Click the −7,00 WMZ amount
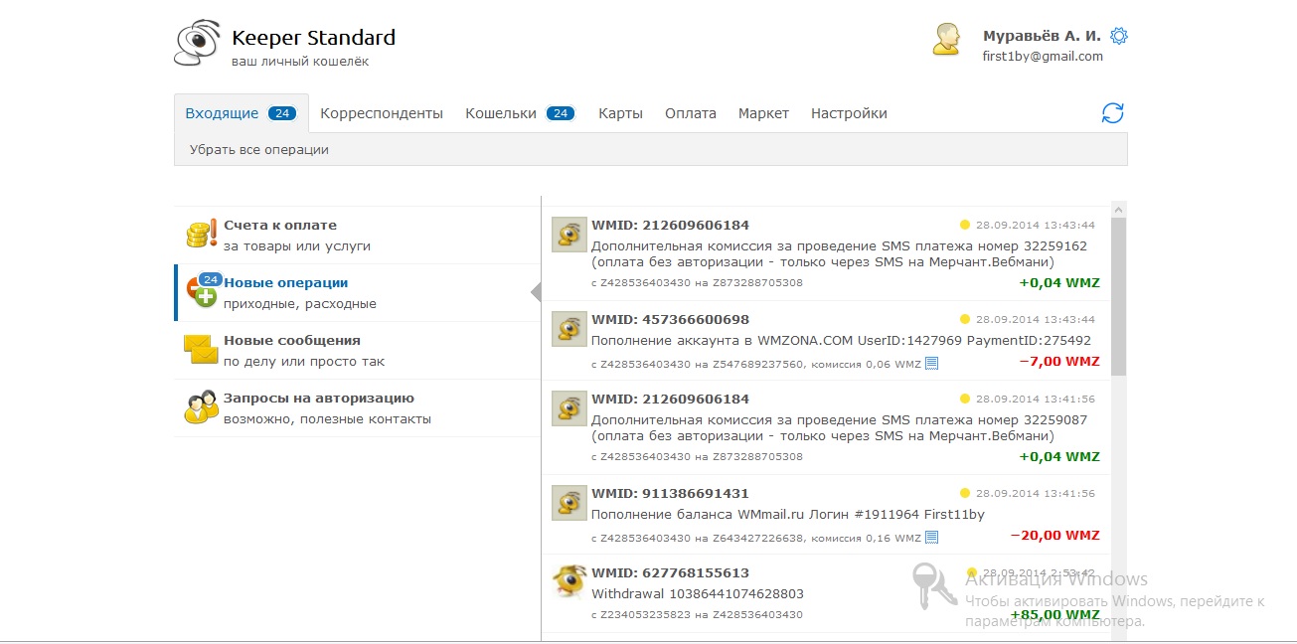1297x644 pixels. [1059, 362]
